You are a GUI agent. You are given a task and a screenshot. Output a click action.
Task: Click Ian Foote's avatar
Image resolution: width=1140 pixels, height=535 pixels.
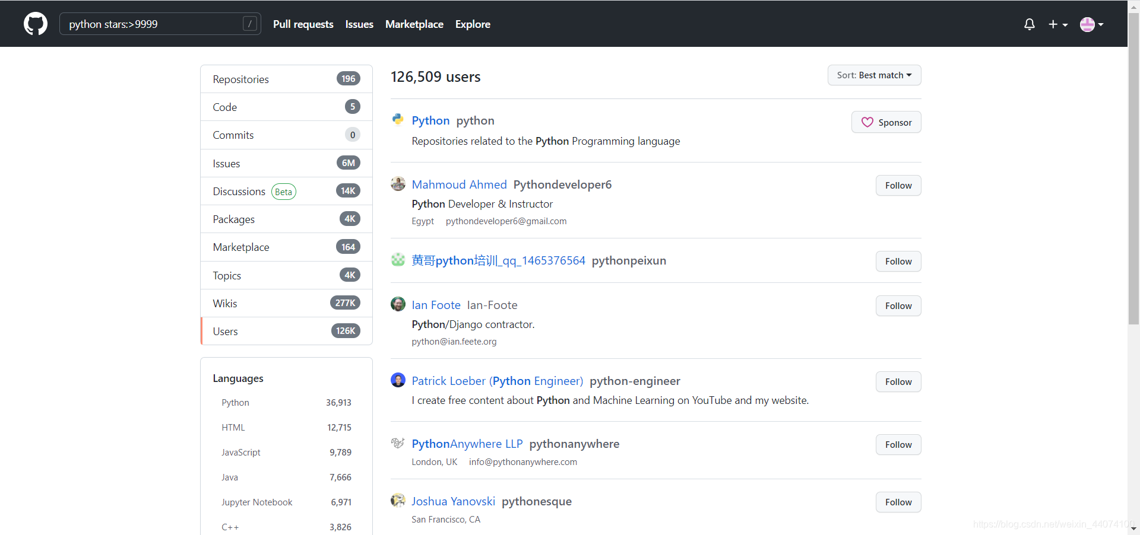(398, 304)
